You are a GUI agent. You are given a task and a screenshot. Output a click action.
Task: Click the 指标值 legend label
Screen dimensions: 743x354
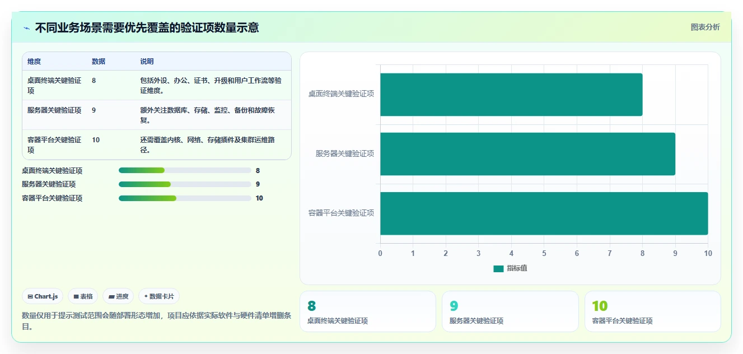517,268
